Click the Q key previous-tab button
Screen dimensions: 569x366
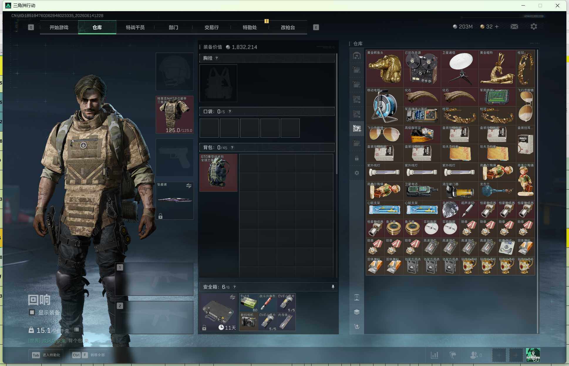[31, 27]
